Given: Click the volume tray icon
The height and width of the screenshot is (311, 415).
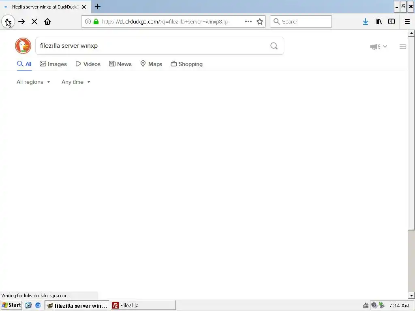Looking at the screenshot, I should [374, 305].
